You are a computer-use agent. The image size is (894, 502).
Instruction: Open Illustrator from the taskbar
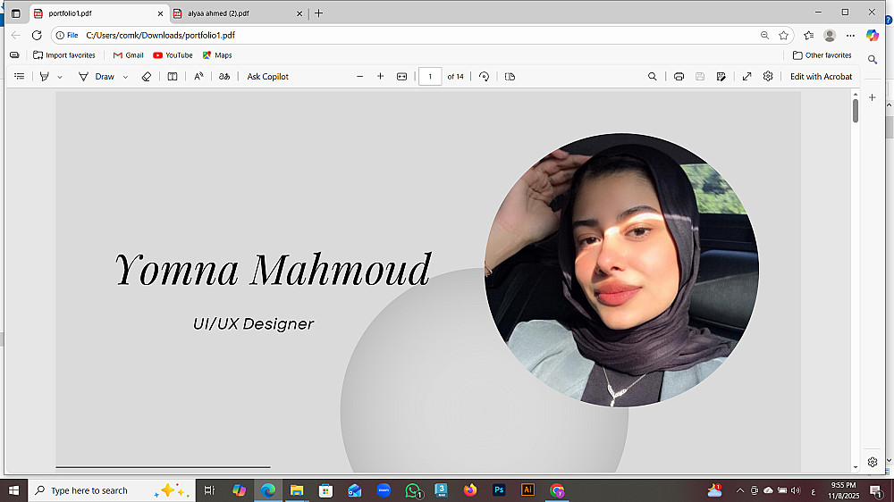[528, 490]
